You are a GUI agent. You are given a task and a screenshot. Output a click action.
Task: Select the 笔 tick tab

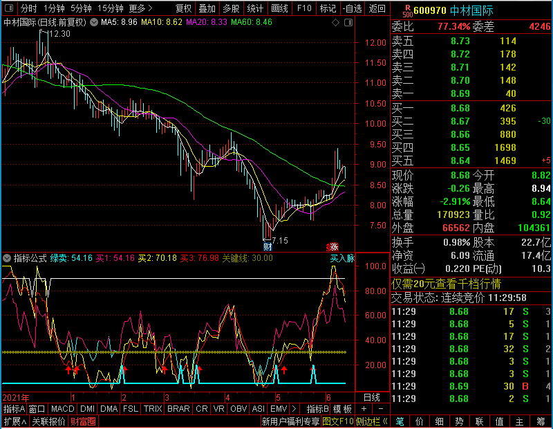400,421
